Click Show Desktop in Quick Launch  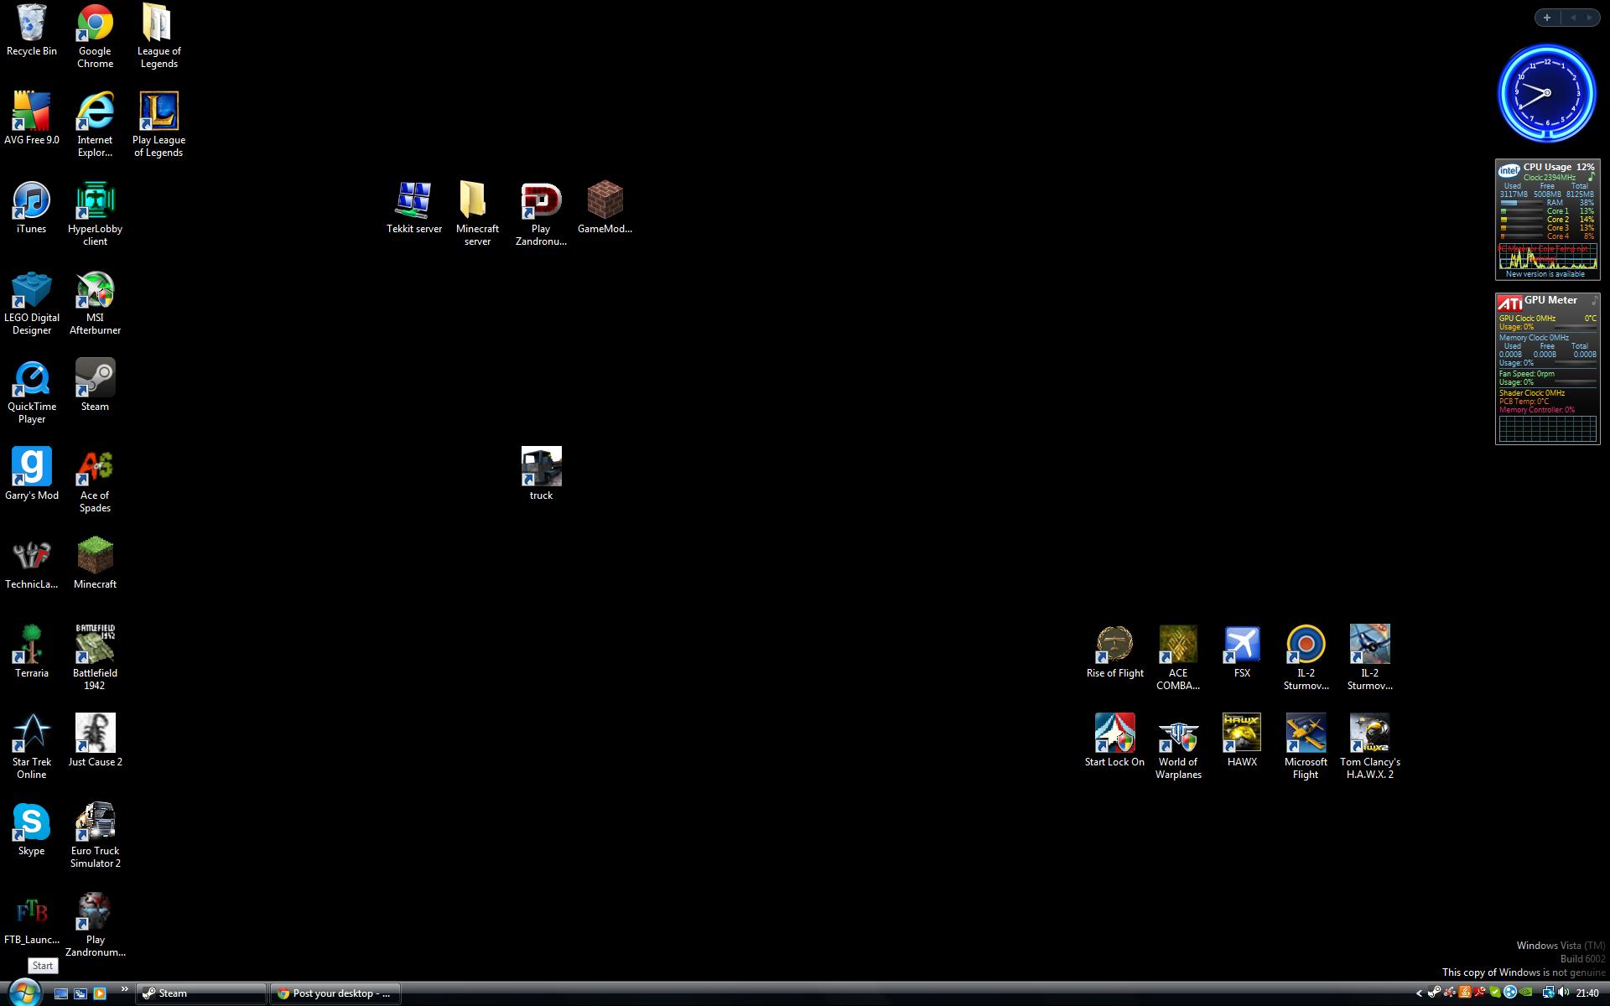click(x=61, y=993)
